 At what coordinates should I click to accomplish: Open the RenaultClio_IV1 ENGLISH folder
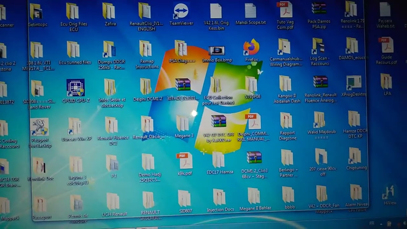[x=145, y=11]
